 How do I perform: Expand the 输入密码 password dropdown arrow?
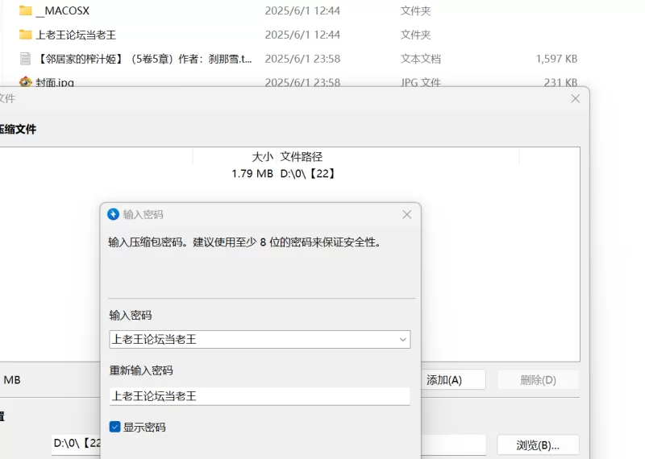click(x=402, y=340)
